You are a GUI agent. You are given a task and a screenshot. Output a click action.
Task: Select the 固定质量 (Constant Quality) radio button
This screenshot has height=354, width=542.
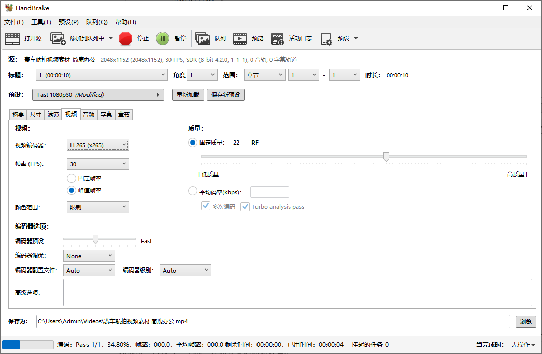(x=192, y=142)
